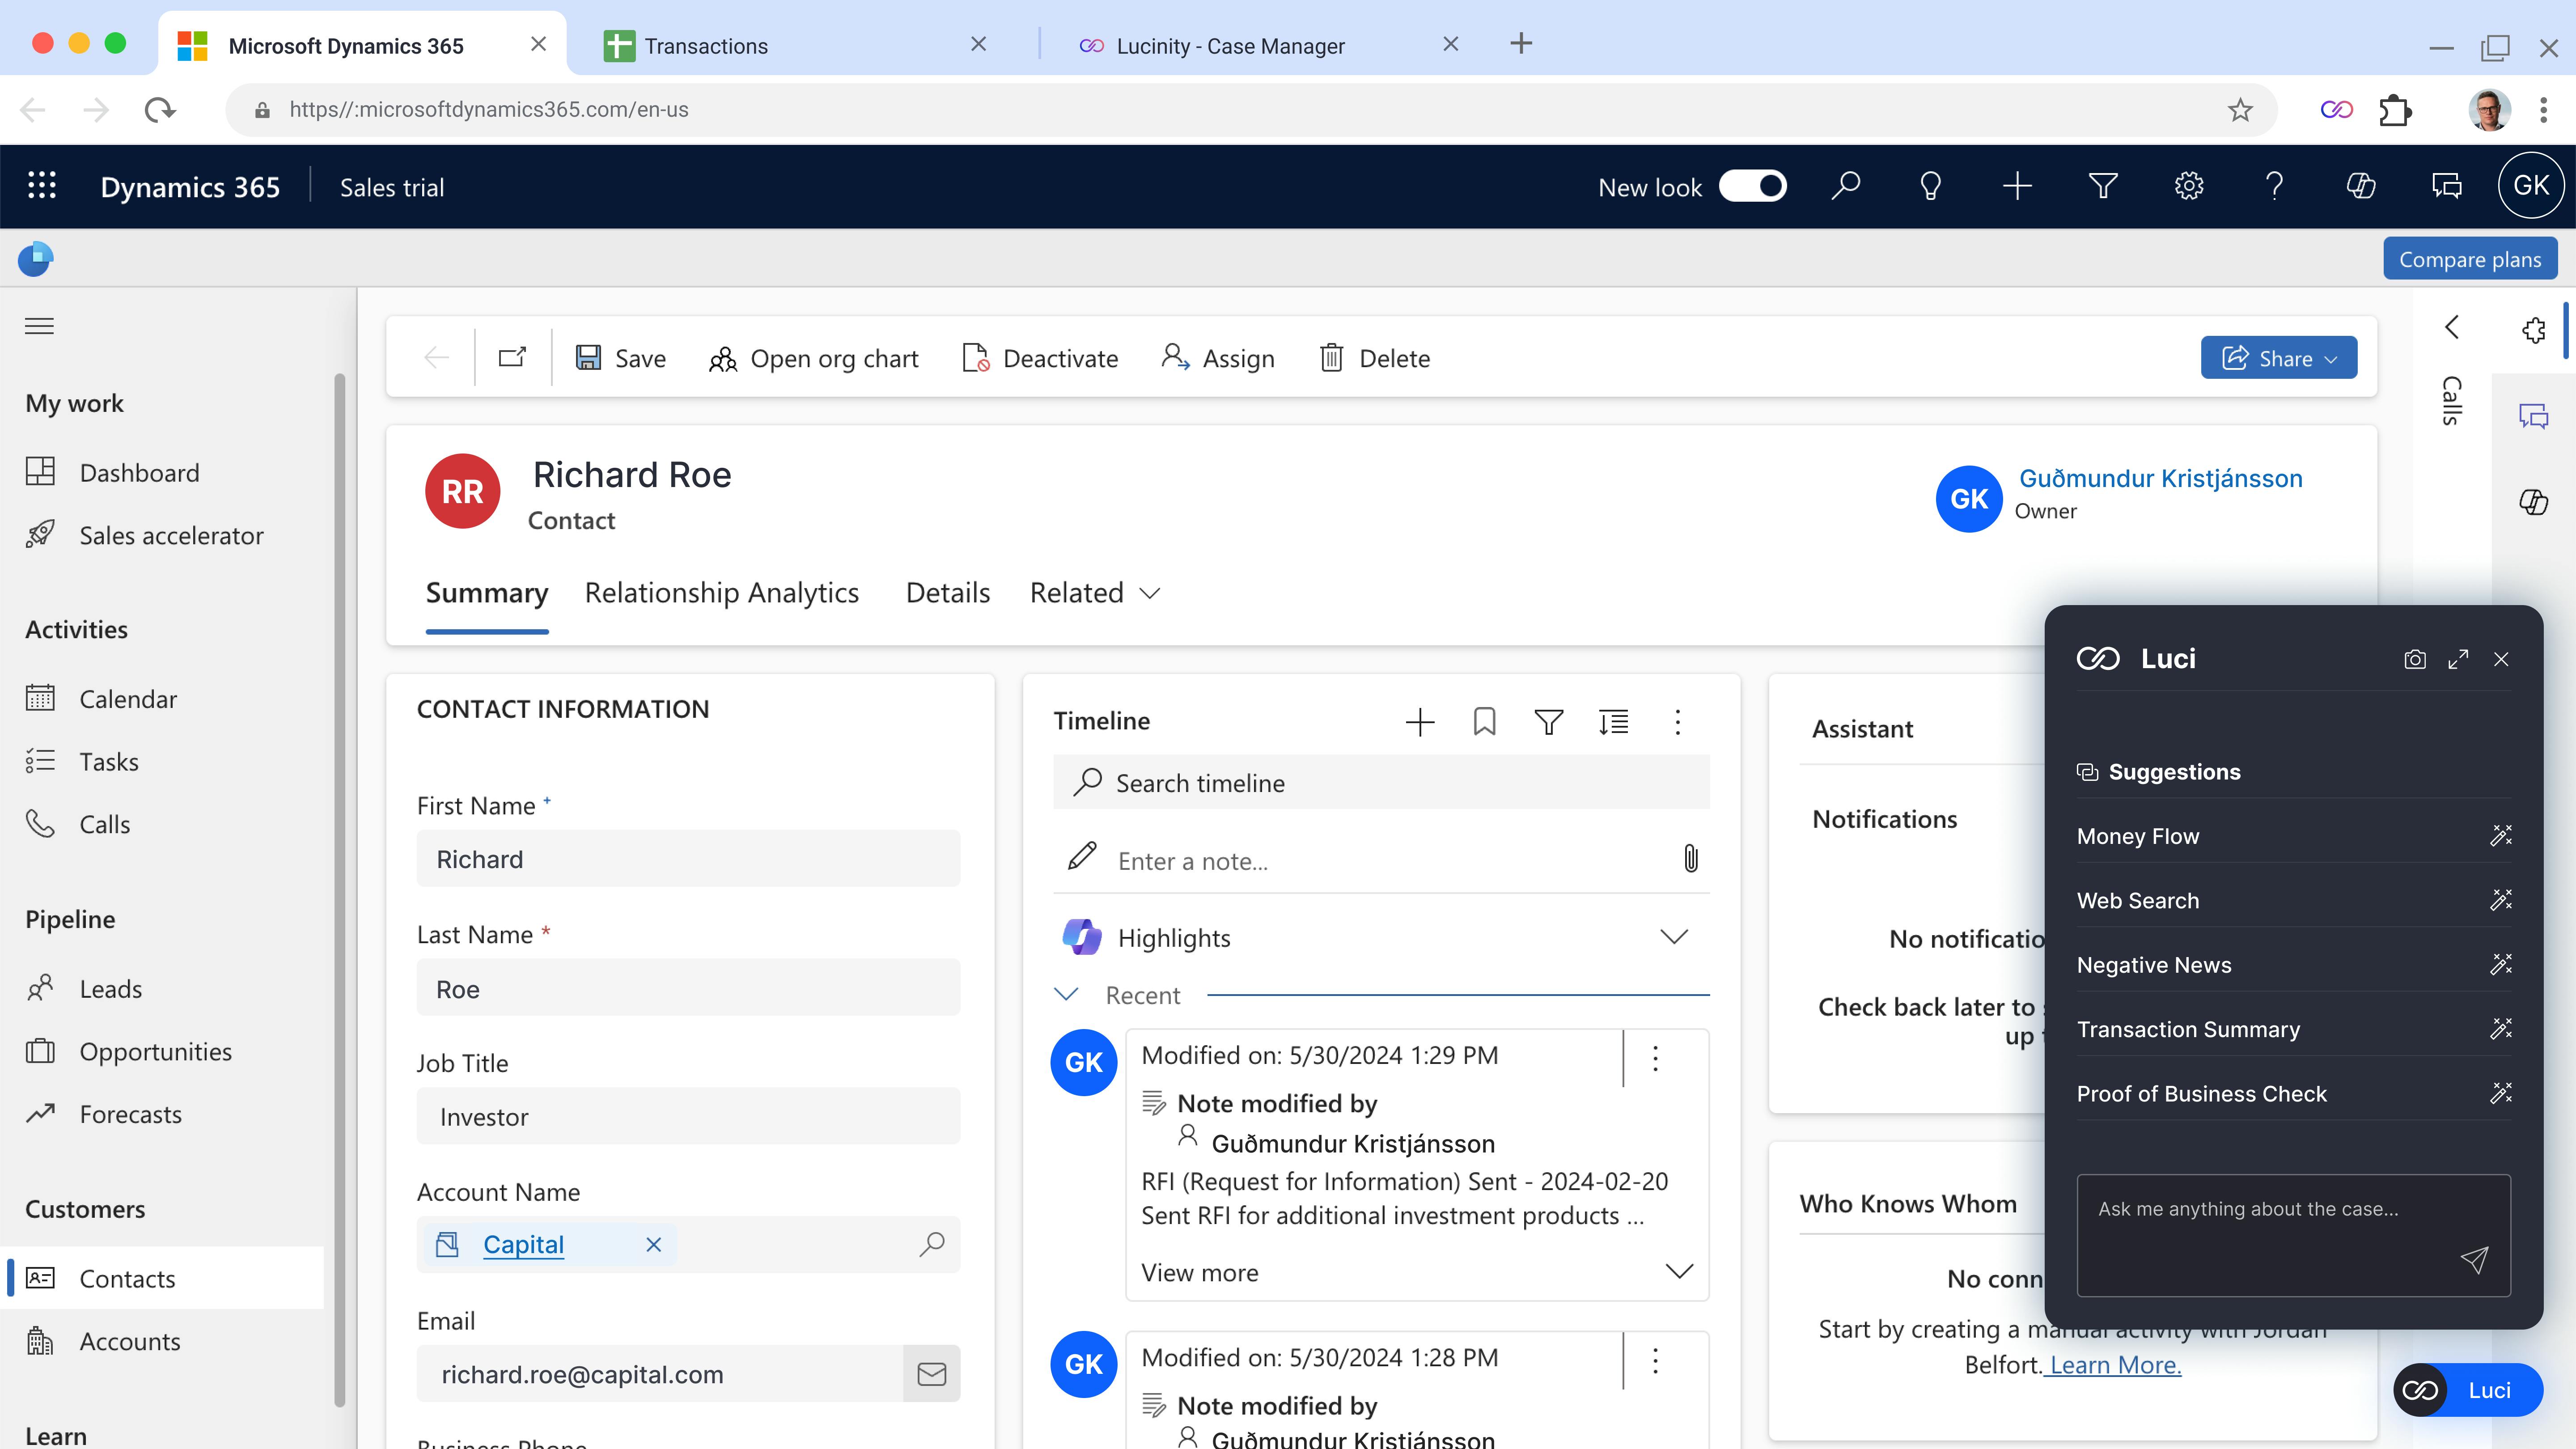Screen dimensions: 2576x1449
Task: Add a timeline record with the plus icon
Action: (1420, 721)
